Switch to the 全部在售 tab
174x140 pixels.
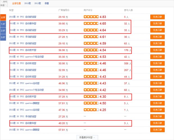[x=17, y=3]
